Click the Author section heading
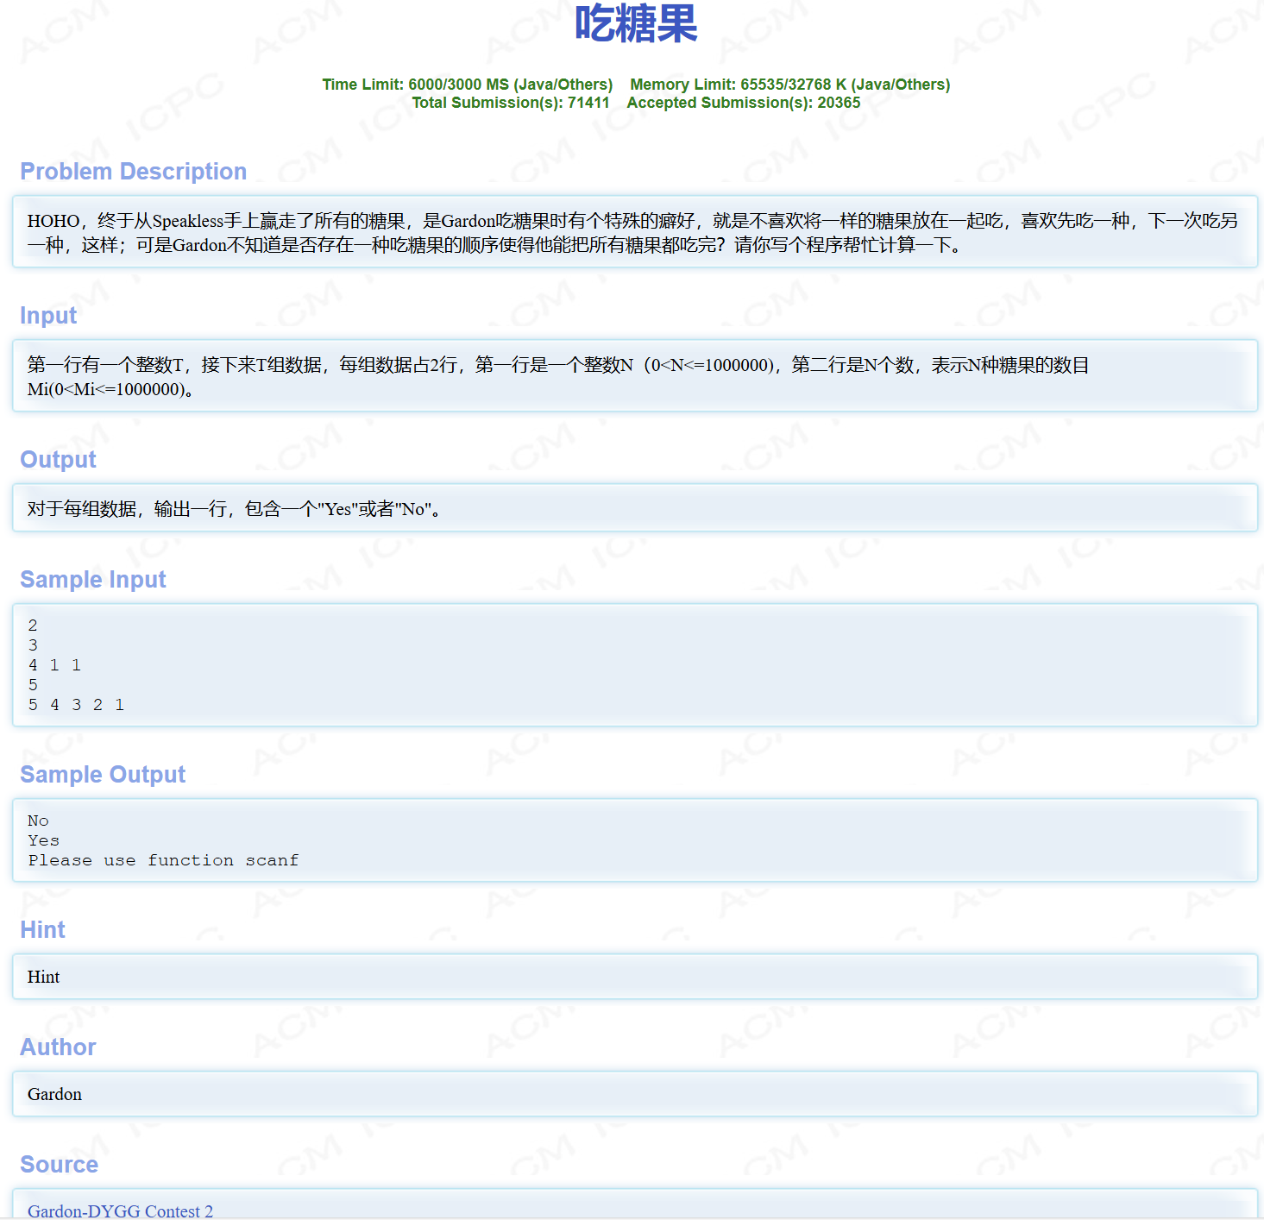 tap(58, 1047)
